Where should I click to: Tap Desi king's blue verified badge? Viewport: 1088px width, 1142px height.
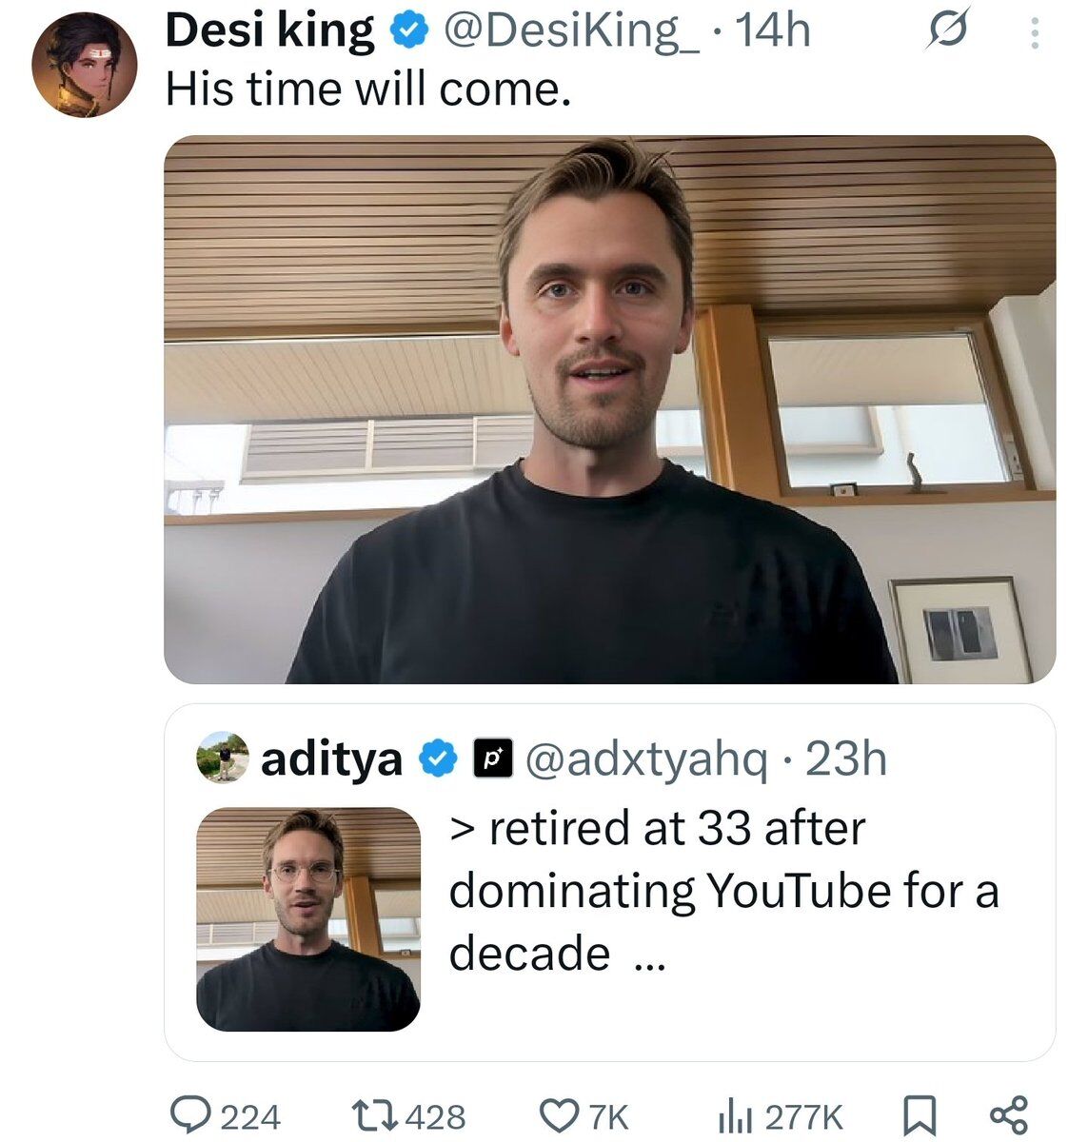408,32
